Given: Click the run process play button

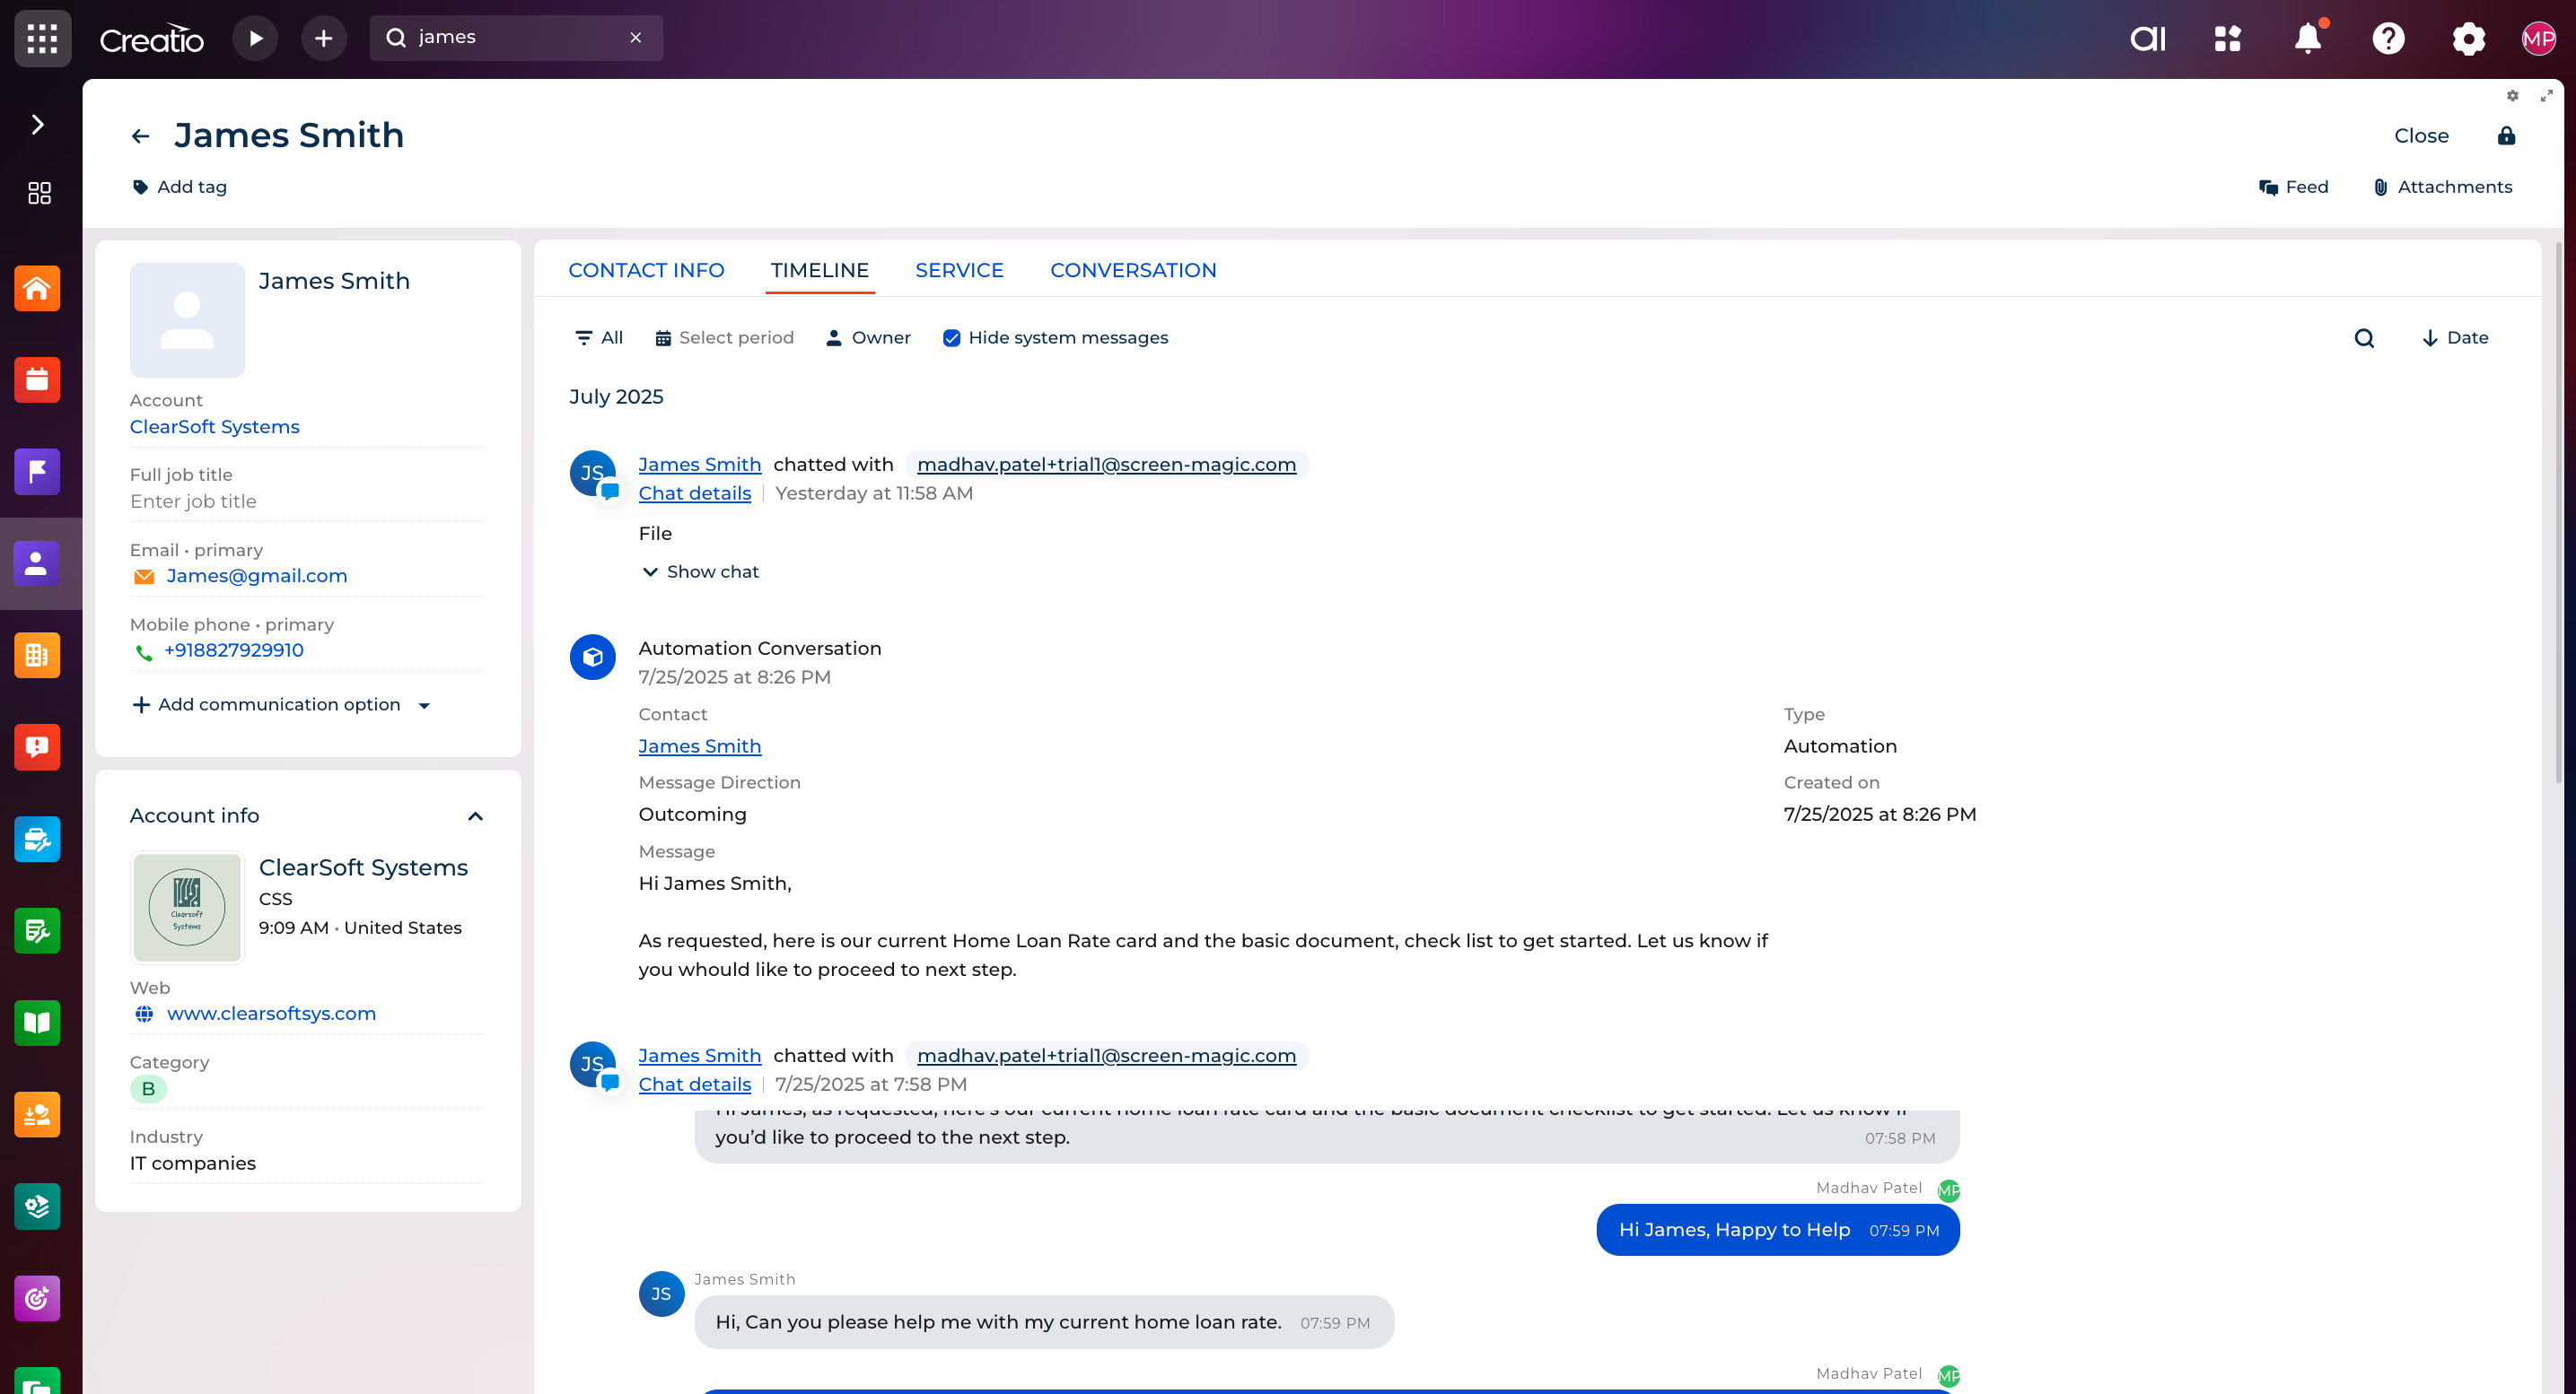Looking at the screenshot, I should pos(255,38).
